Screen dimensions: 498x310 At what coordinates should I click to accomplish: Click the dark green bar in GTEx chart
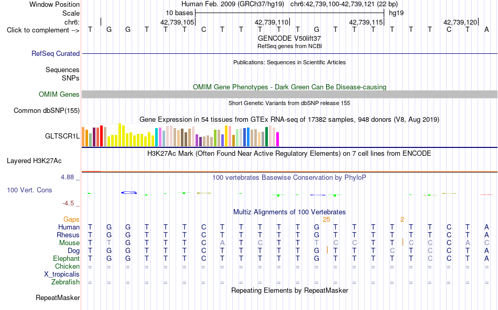pyautogui.click(x=266, y=137)
